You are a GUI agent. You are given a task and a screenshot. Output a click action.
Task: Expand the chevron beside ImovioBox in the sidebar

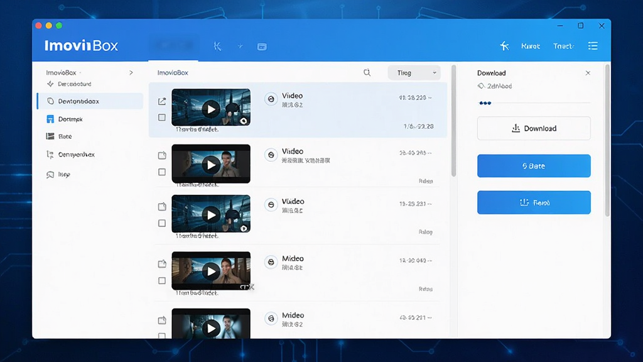coord(131,73)
